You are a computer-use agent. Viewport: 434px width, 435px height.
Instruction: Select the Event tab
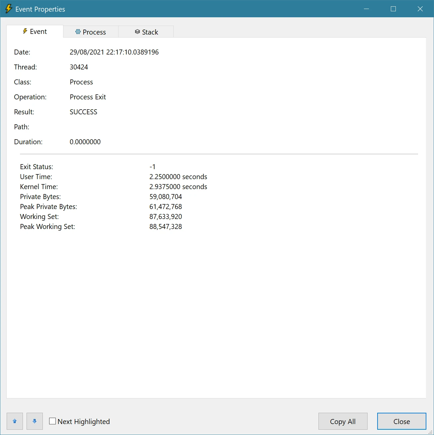pyautogui.click(x=35, y=31)
